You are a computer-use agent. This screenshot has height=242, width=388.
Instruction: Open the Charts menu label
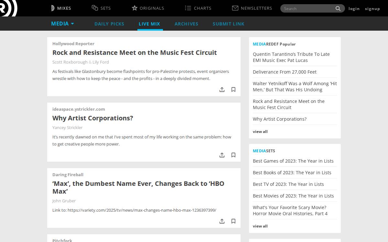coord(203,8)
